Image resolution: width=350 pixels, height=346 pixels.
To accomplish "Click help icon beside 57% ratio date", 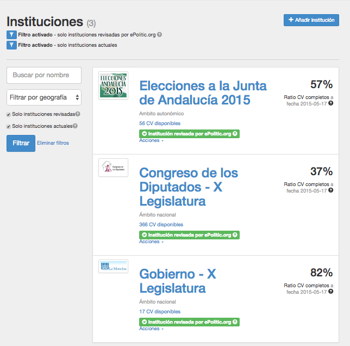I will tap(331, 103).
